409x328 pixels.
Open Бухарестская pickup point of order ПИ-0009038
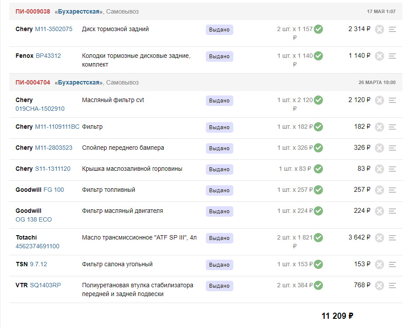click(79, 11)
